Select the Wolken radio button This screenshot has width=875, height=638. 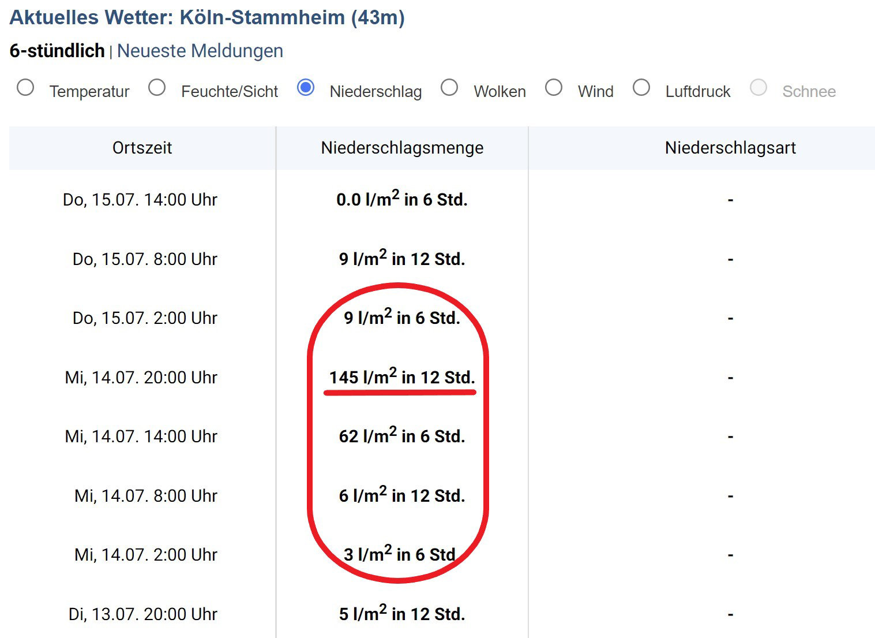[x=449, y=88]
